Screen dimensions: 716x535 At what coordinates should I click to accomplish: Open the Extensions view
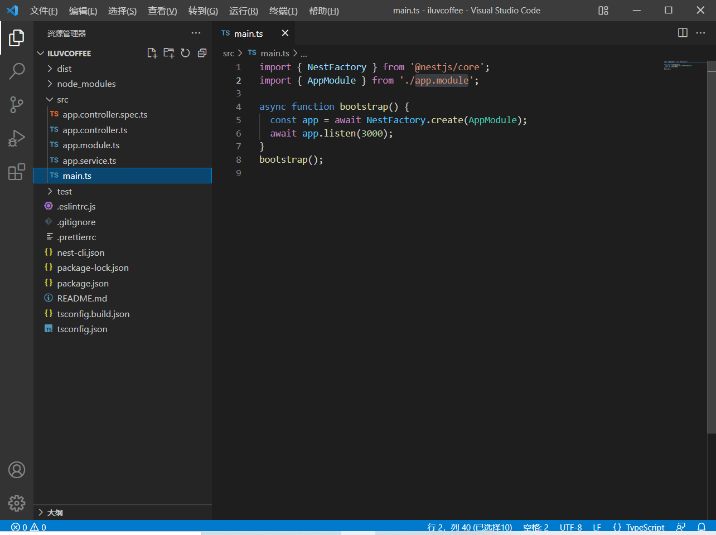(17, 172)
